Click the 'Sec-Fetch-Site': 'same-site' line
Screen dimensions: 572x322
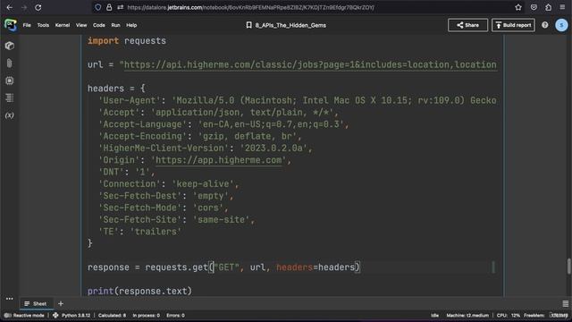pyautogui.click(x=177, y=220)
